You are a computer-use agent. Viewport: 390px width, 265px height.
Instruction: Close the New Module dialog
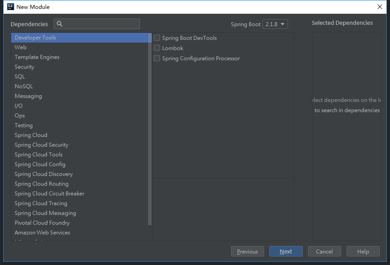[x=379, y=7]
